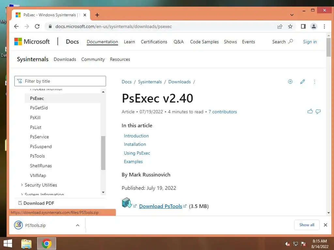Close the downloads bar

coord(326,225)
